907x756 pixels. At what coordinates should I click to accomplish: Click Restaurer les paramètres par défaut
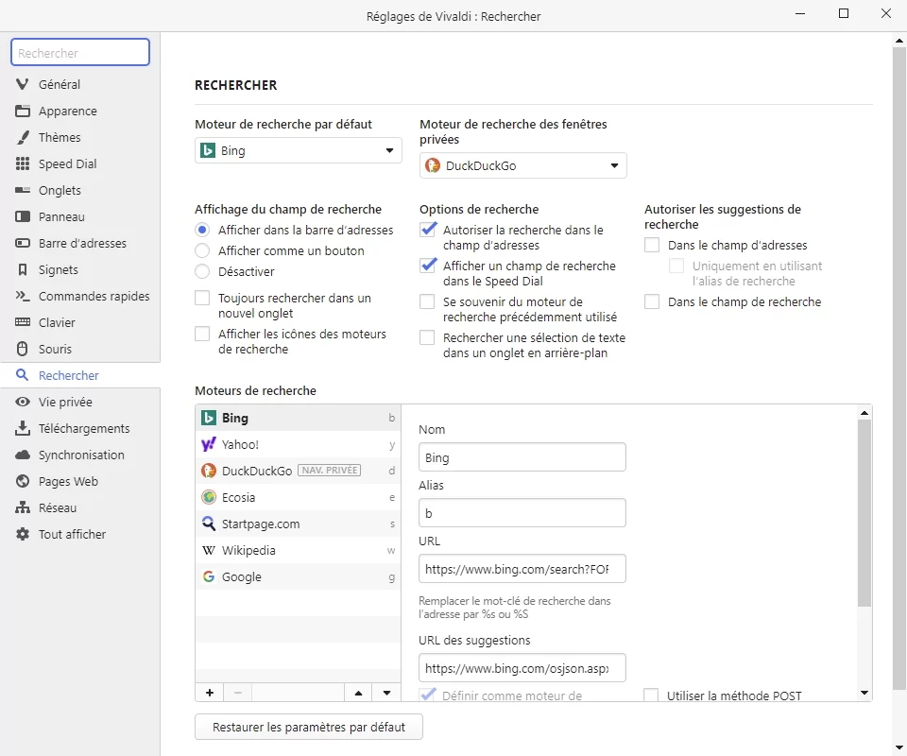click(x=309, y=727)
